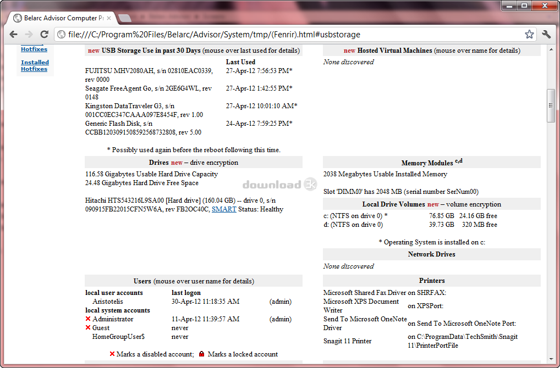Screen dimensions: 560x368
Task: Click the red X disabled-account legend icon
Action: pos(112,354)
